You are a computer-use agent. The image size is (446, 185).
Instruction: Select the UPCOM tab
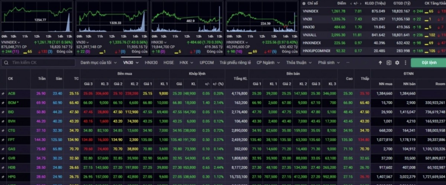coord(206,63)
